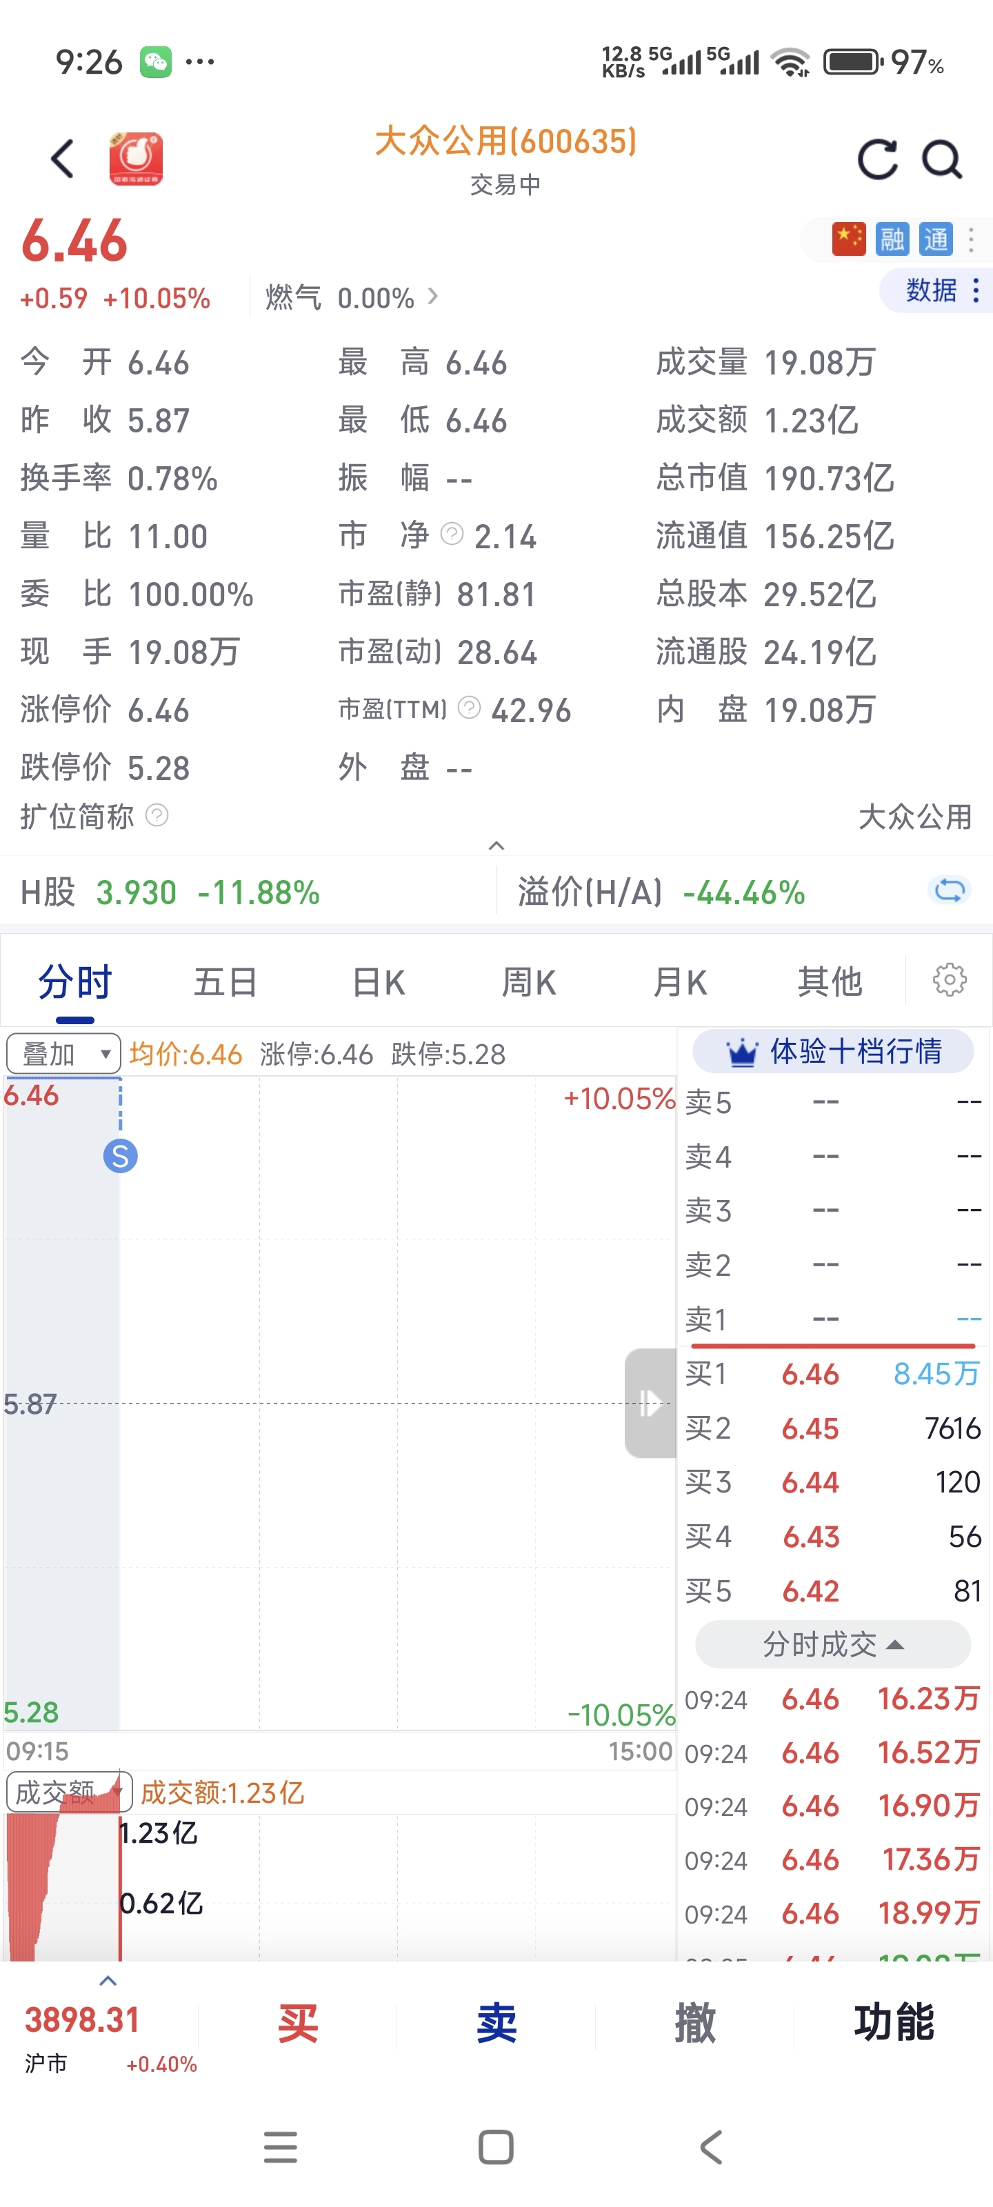Tap the refresh quote icon
The width and height of the screenshot is (993, 2207).
point(877,159)
